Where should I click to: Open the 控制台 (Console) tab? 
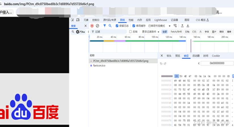(x=96, y=20)
